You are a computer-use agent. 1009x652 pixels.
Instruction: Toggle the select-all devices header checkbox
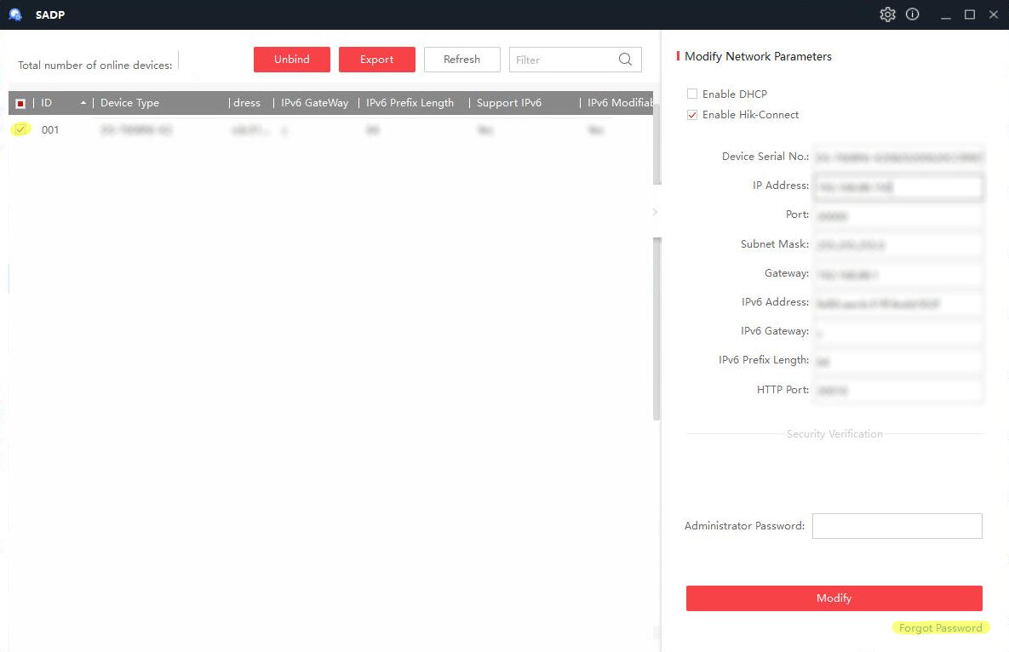[x=20, y=103]
